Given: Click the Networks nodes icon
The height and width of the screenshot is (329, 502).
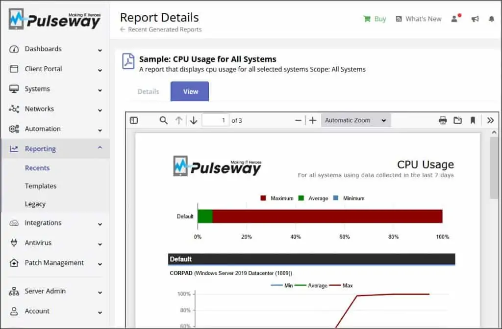Looking at the screenshot, I should click(14, 109).
